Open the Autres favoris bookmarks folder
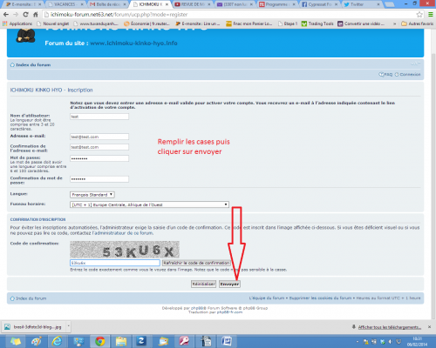This screenshot has height=348, width=436. 418,23
